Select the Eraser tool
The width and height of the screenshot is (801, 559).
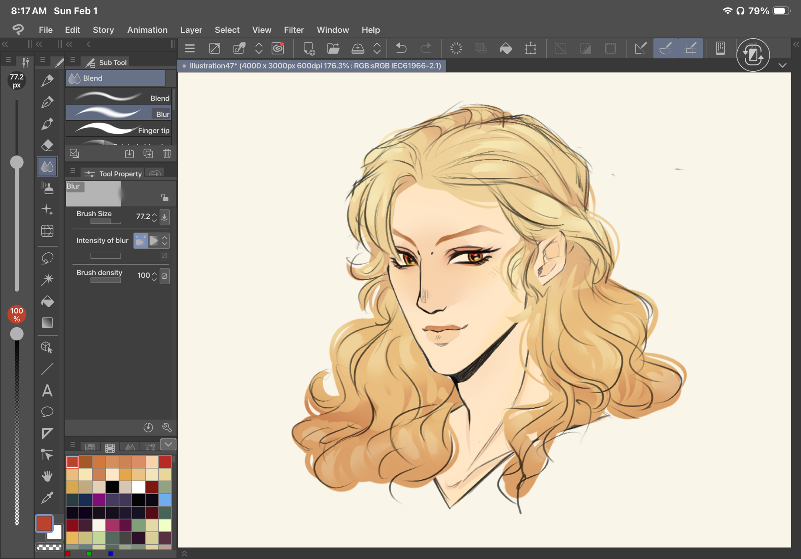pos(47,145)
